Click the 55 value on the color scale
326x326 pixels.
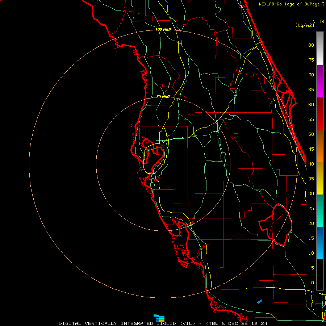coord(311,120)
